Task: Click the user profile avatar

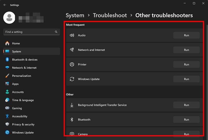Action: pos(9,18)
